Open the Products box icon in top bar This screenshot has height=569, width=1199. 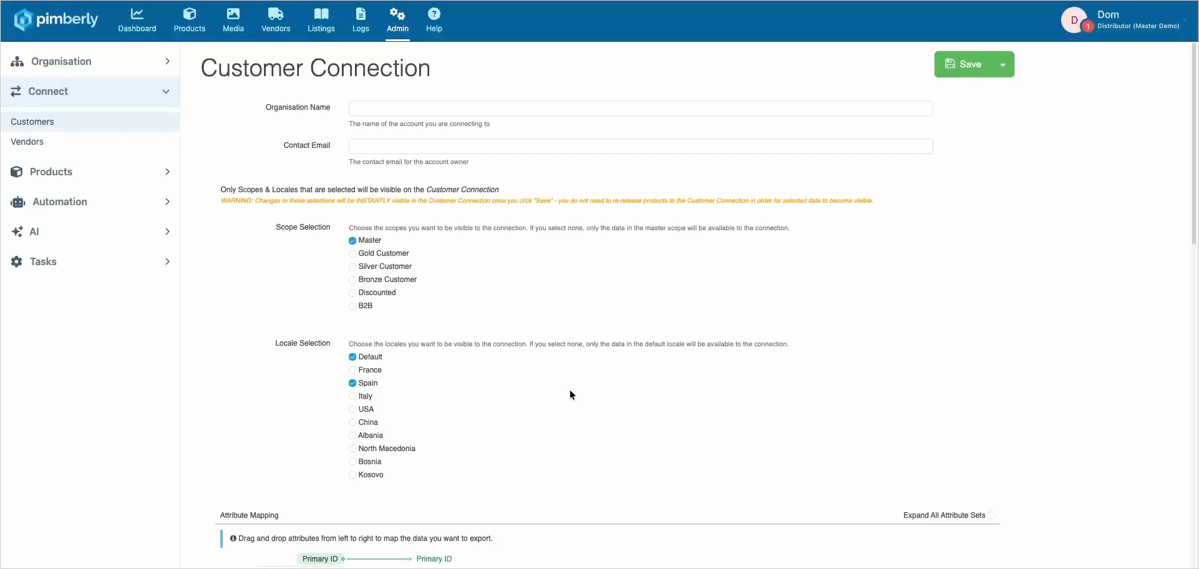190,14
